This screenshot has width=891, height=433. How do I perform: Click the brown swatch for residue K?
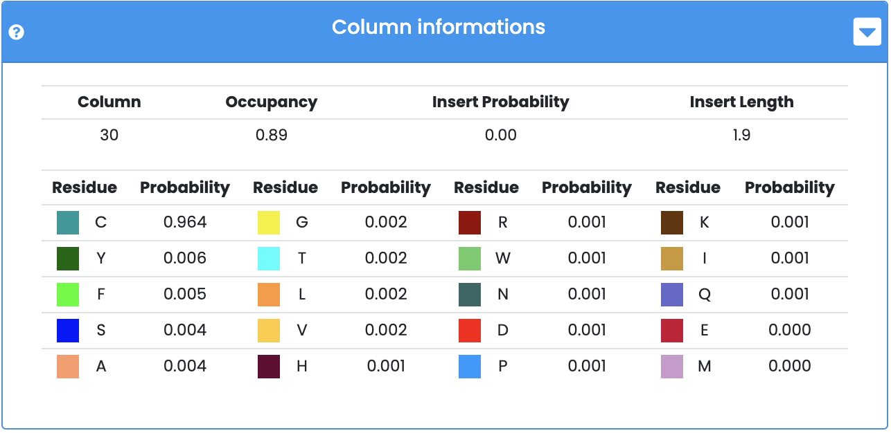pyautogui.click(x=672, y=223)
